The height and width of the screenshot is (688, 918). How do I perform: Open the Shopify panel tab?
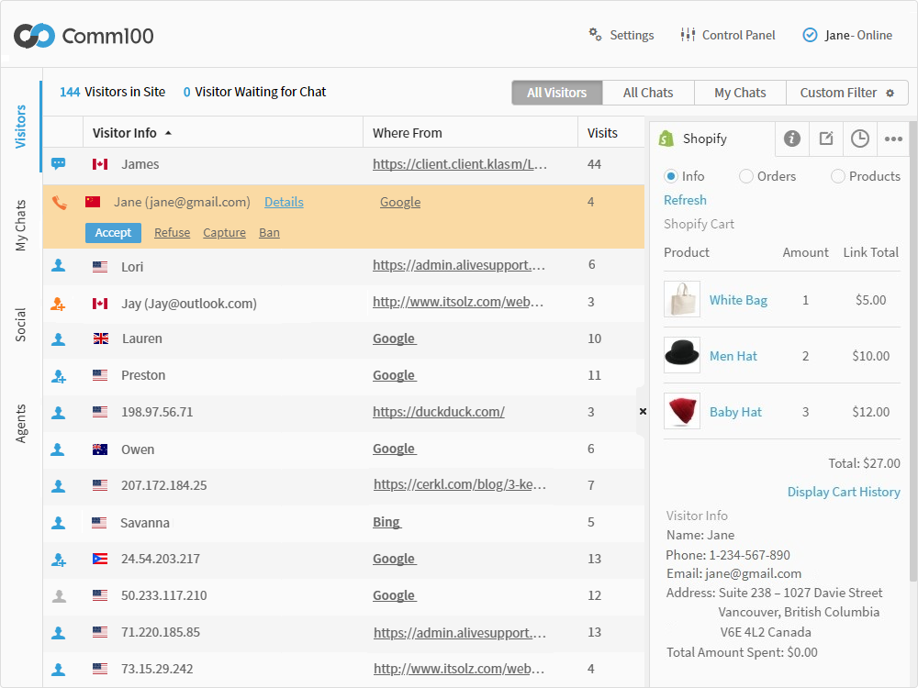coord(712,139)
